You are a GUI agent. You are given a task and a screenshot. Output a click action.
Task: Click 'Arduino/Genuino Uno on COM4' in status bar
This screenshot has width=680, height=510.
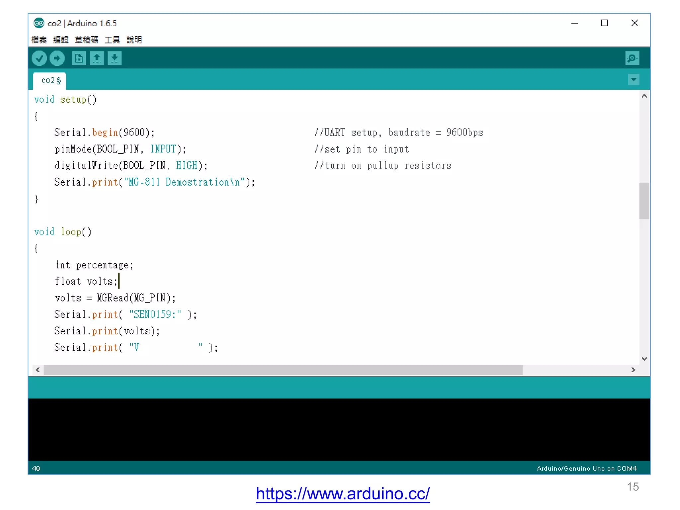click(x=587, y=468)
